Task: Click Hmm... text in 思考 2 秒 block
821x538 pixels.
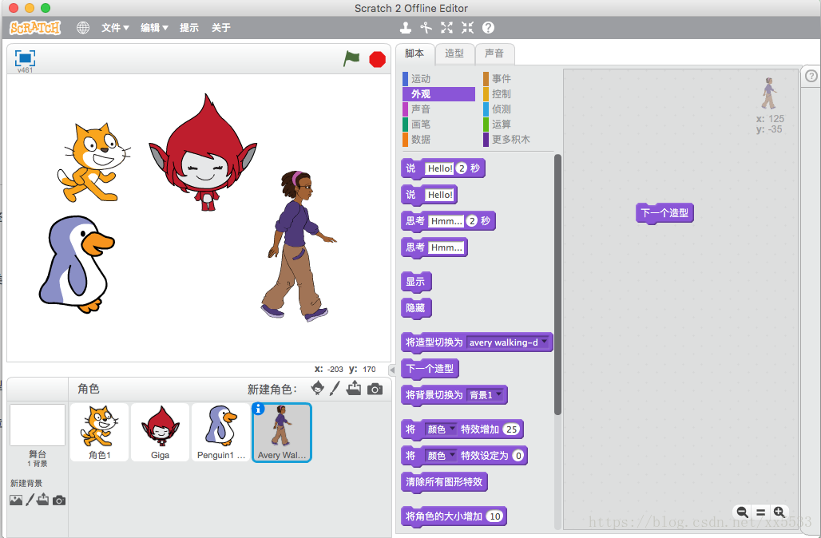Action: (446, 221)
